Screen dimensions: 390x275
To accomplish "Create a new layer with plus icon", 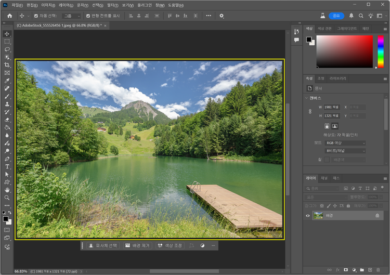I will pos(369,270).
